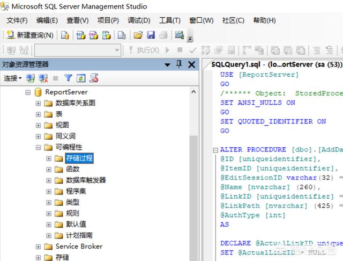343x261 pixels.
Task: Click the USE [ReportServer] line in editor
Action: click(259, 75)
